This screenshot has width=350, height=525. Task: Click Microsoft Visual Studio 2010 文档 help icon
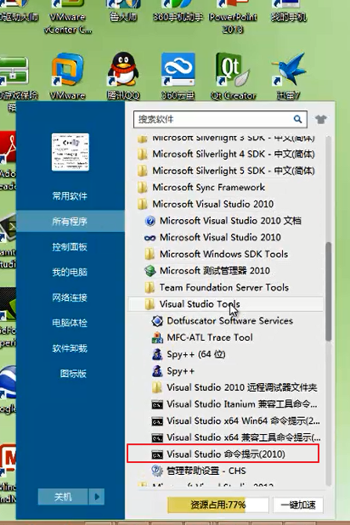click(x=150, y=221)
